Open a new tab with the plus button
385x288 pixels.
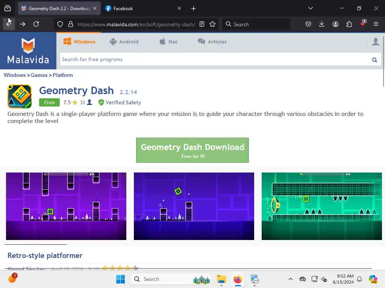point(194,9)
